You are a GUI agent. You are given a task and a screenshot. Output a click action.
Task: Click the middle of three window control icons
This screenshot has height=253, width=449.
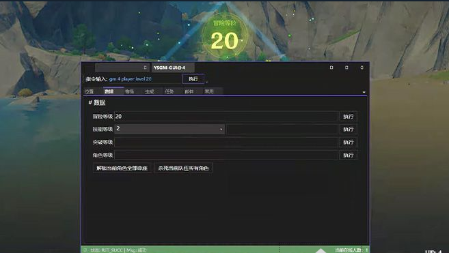tap(346, 68)
